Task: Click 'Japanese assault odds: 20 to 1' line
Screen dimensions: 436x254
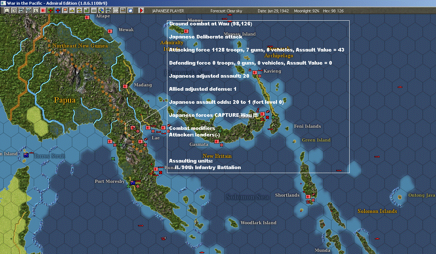Action: pos(226,102)
